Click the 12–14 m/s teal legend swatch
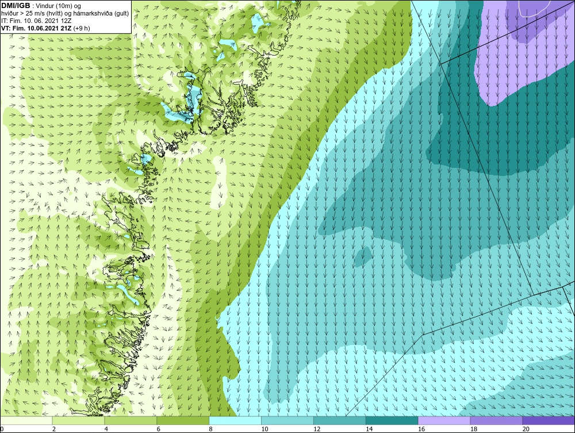The image size is (575, 433). (340, 420)
